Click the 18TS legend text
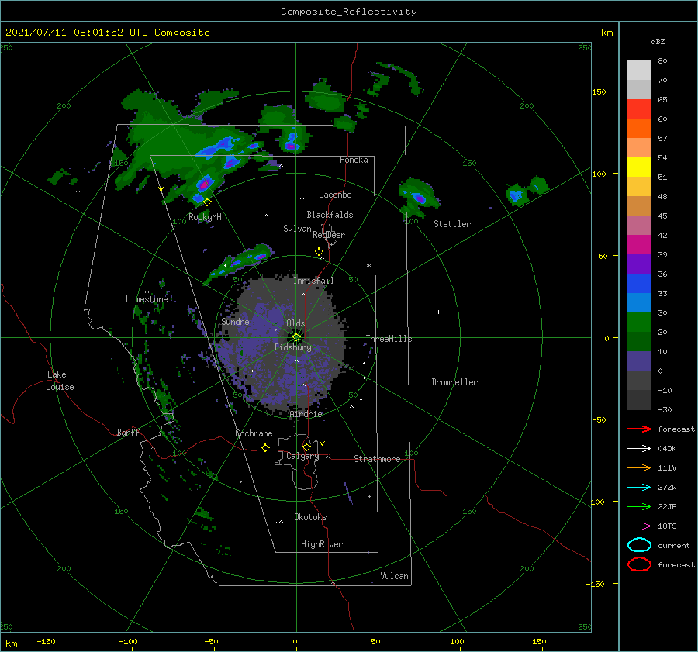This screenshot has height=652, width=698. (667, 526)
